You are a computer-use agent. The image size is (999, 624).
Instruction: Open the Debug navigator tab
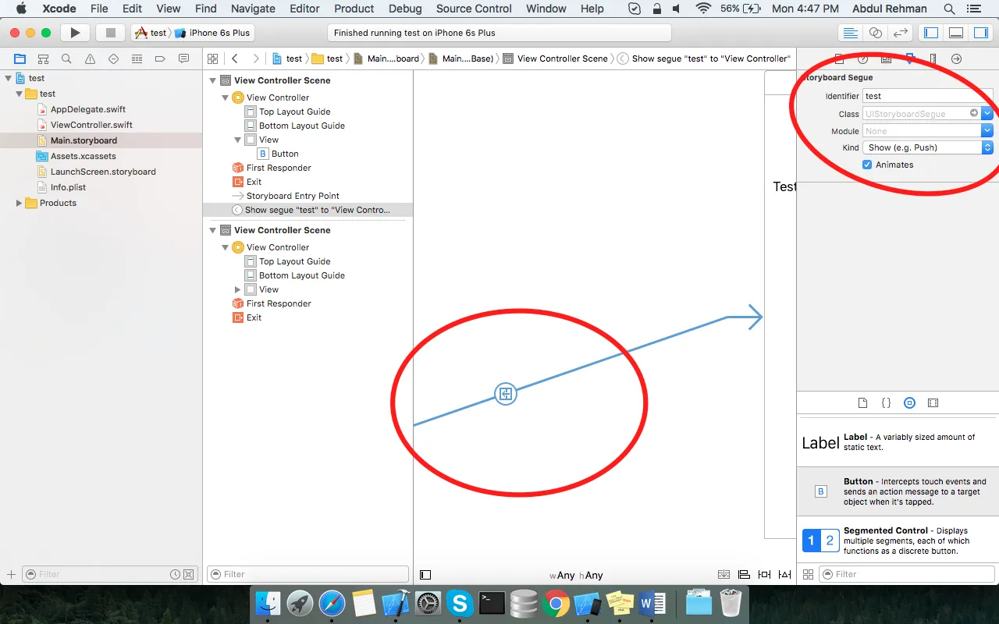point(137,58)
